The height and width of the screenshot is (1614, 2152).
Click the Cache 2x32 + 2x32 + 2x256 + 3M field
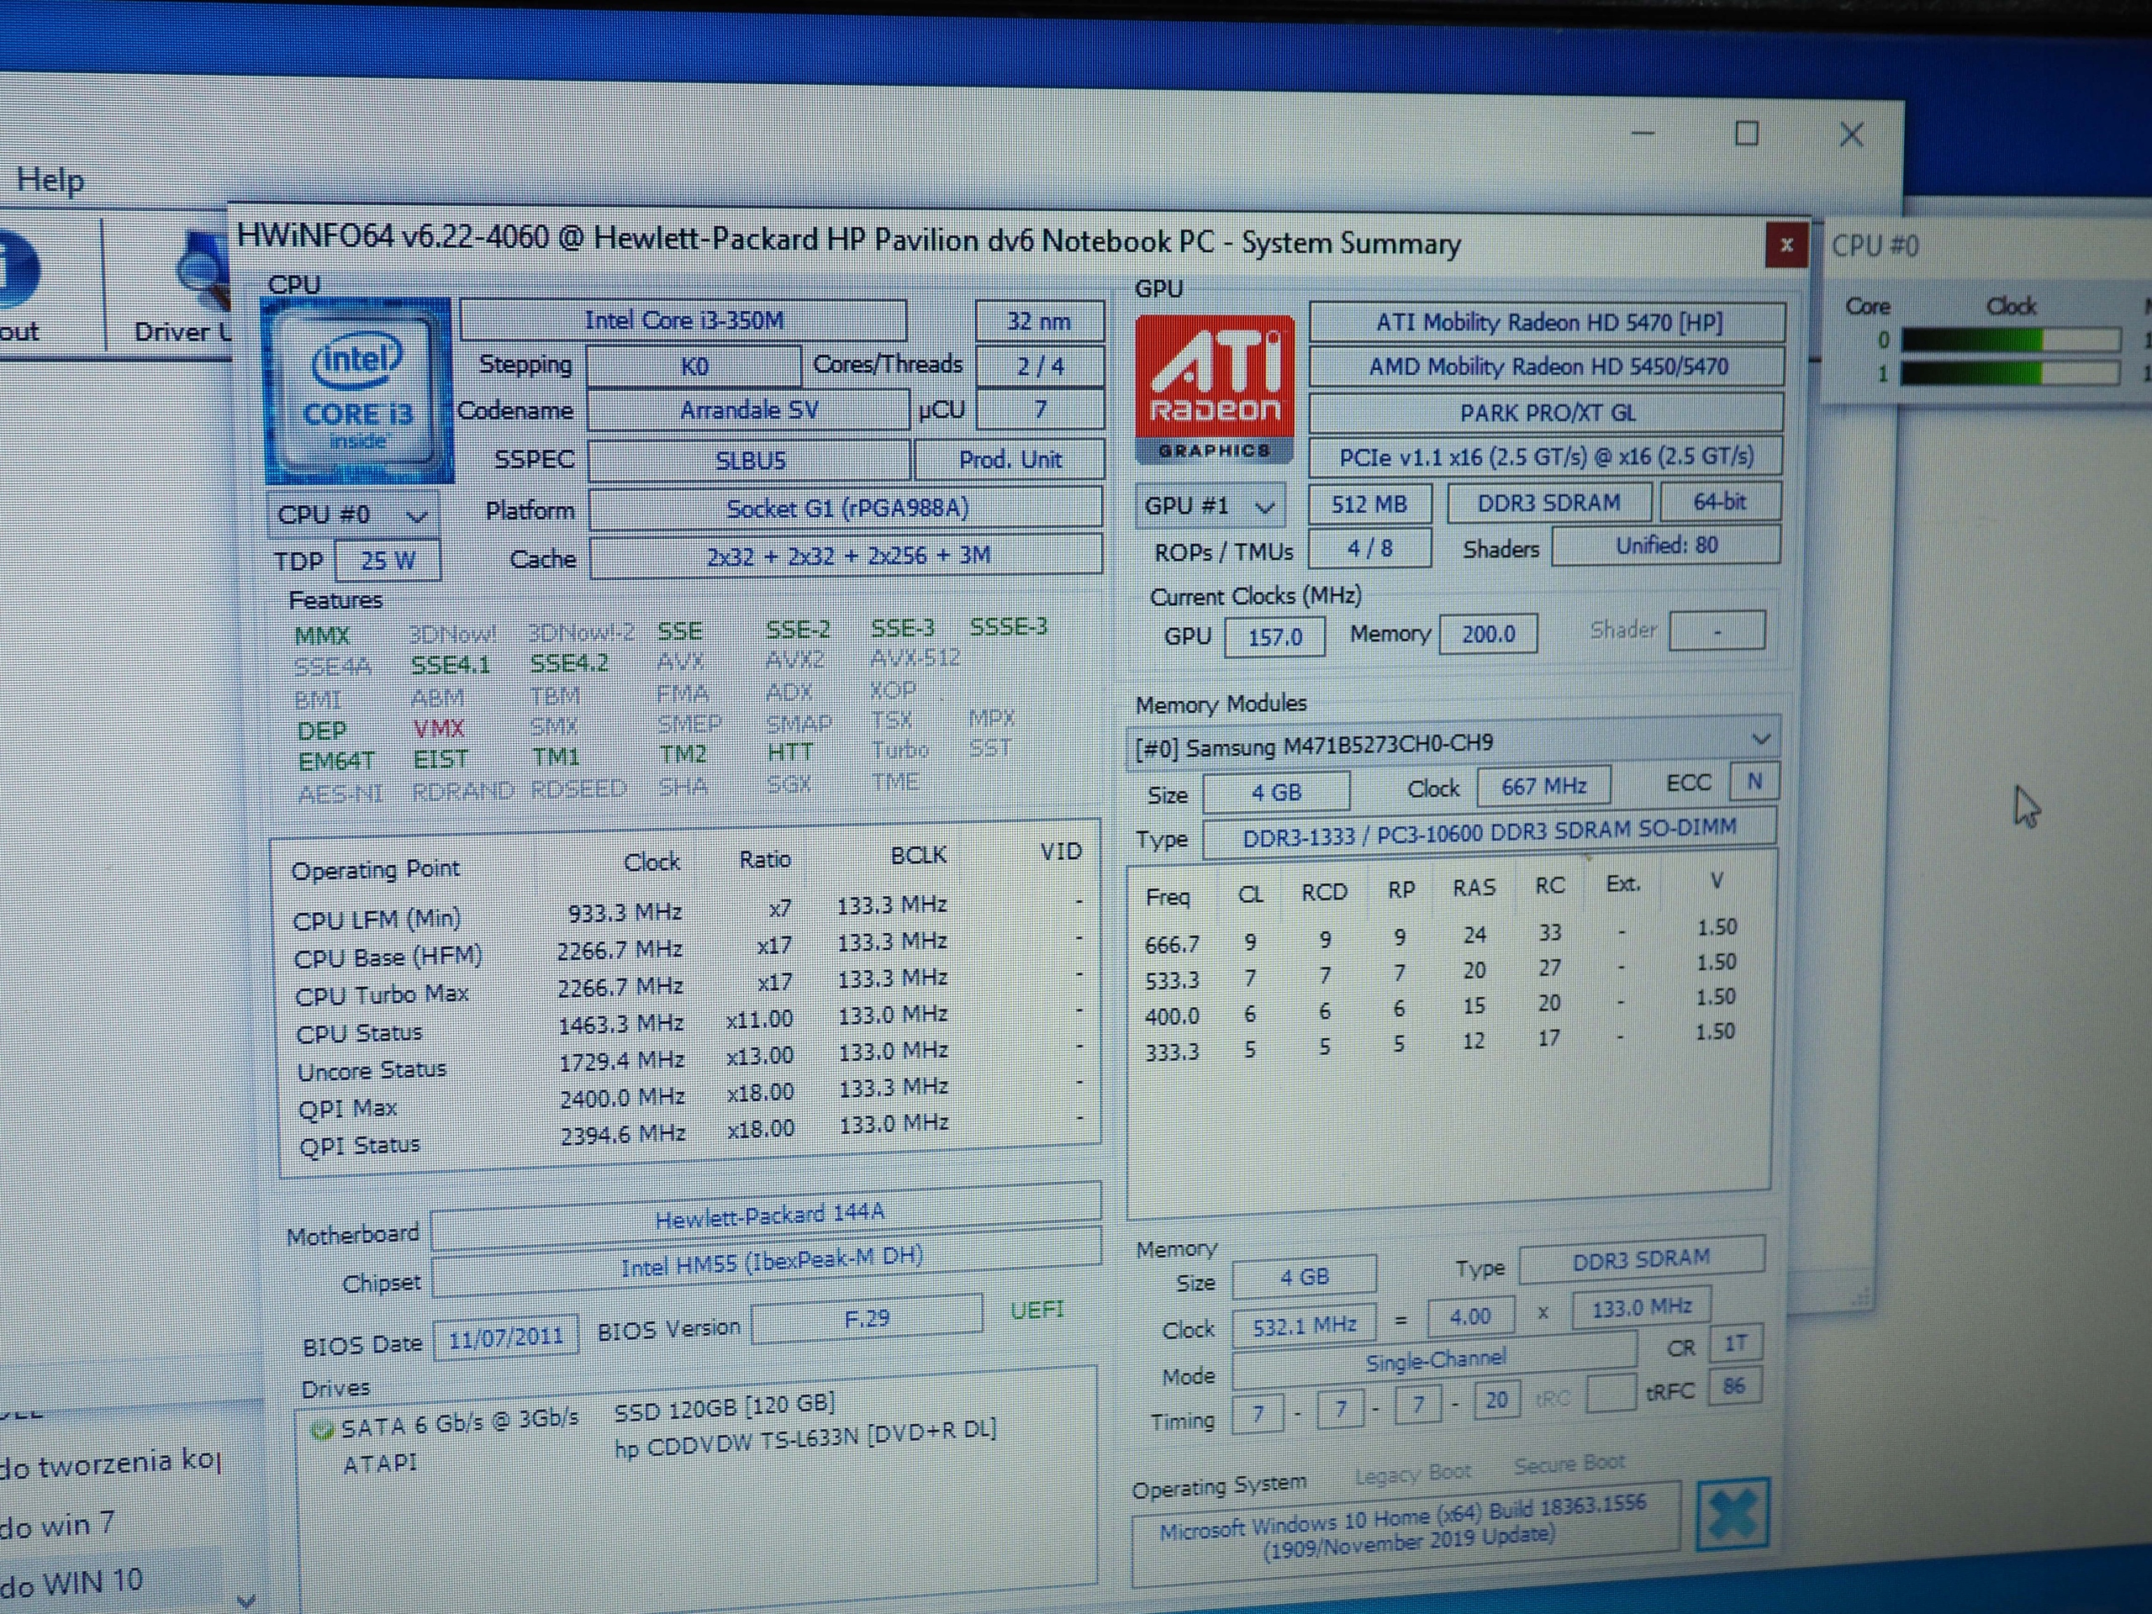click(847, 556)
